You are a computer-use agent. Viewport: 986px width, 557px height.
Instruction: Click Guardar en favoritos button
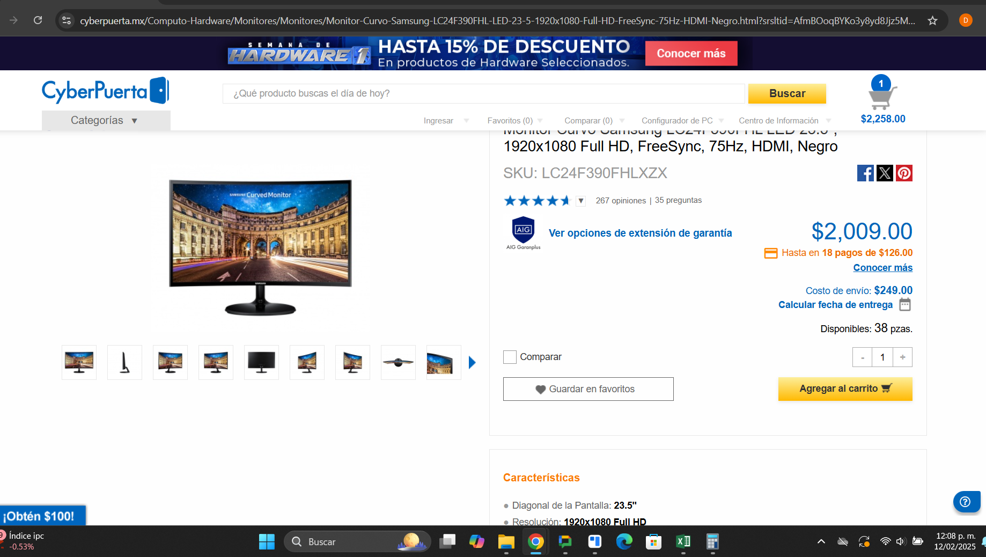coord(588,389)
